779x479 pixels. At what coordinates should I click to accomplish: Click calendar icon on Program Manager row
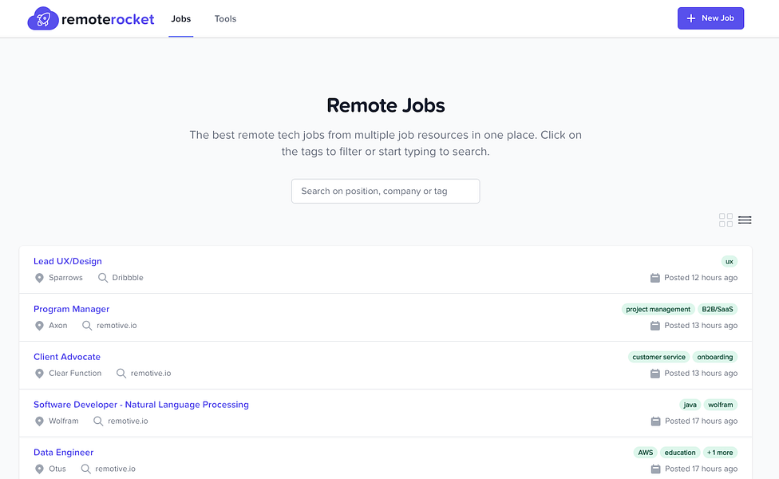655,326
